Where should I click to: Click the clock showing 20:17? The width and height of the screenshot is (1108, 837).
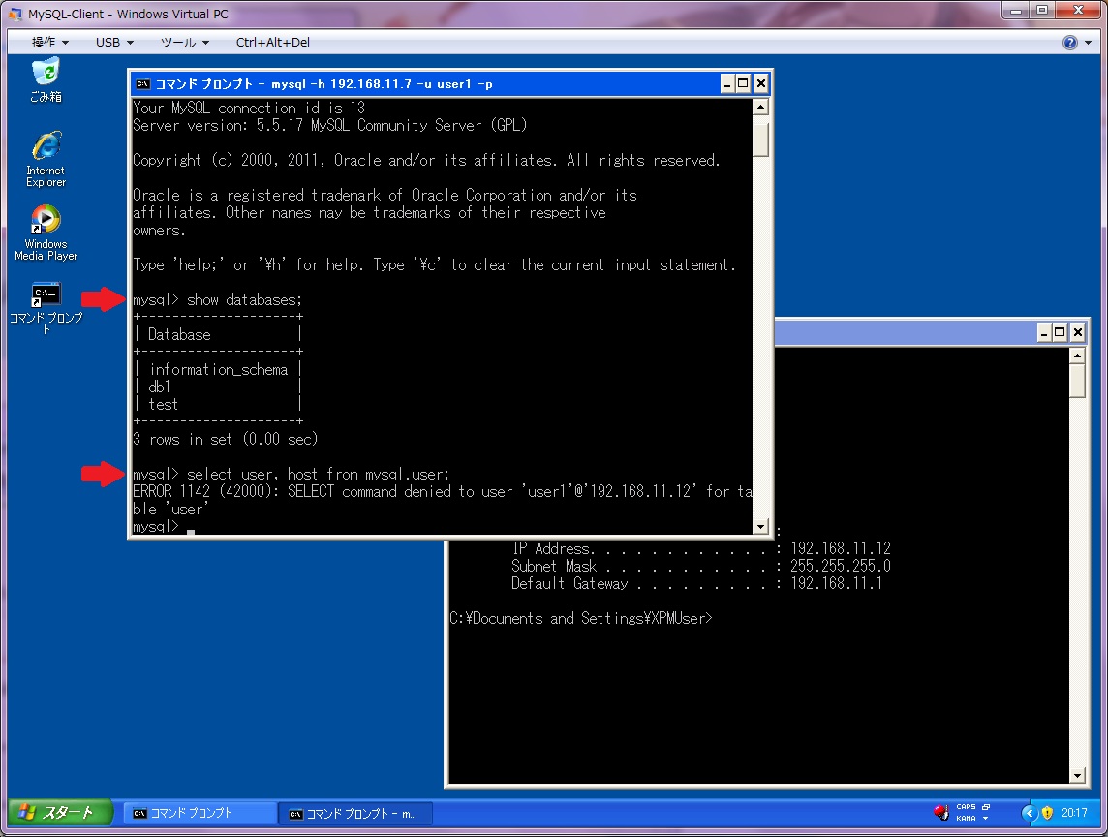(1074, 813)
